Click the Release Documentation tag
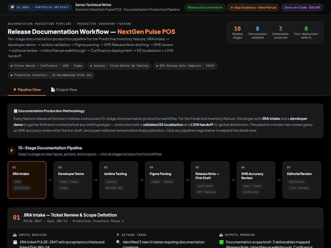The image size is (331, 248). pyautogui.click(x=205, y=7)
